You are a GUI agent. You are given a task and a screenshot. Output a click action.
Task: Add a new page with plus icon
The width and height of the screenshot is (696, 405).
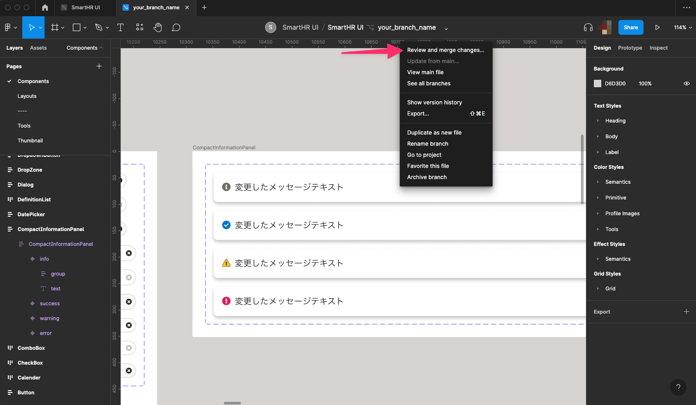[x=99, y=66]
